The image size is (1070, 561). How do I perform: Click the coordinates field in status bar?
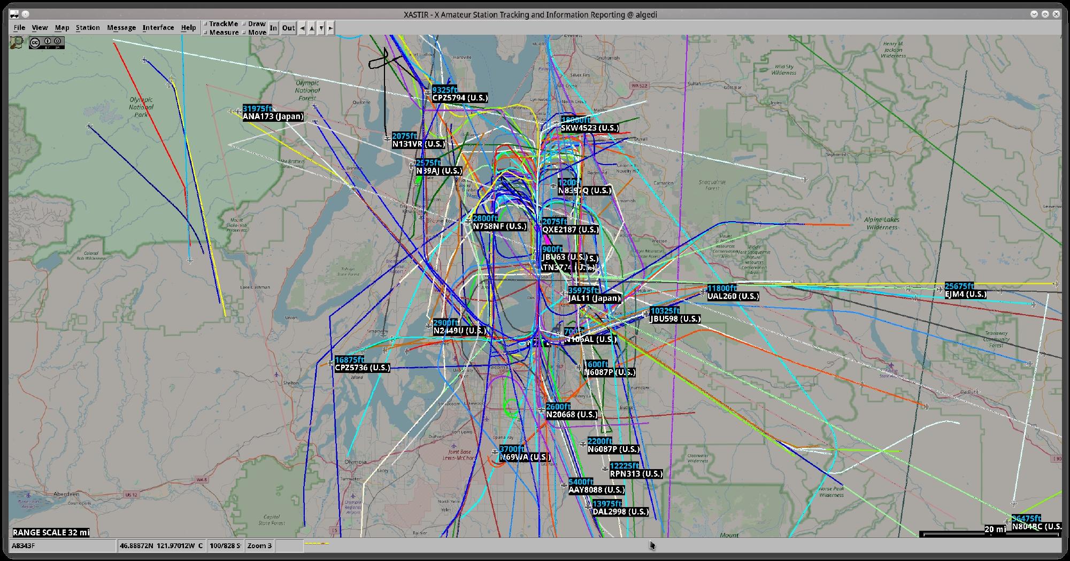[161, 546]
